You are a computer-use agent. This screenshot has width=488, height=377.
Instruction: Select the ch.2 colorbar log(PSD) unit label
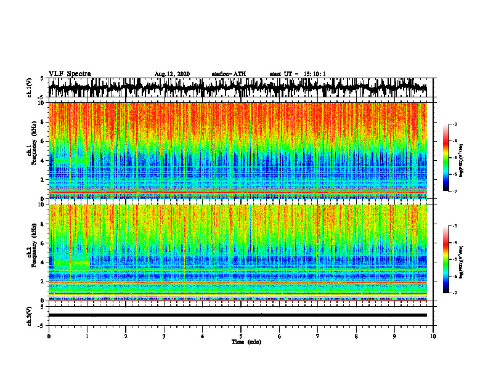point(462,262)
